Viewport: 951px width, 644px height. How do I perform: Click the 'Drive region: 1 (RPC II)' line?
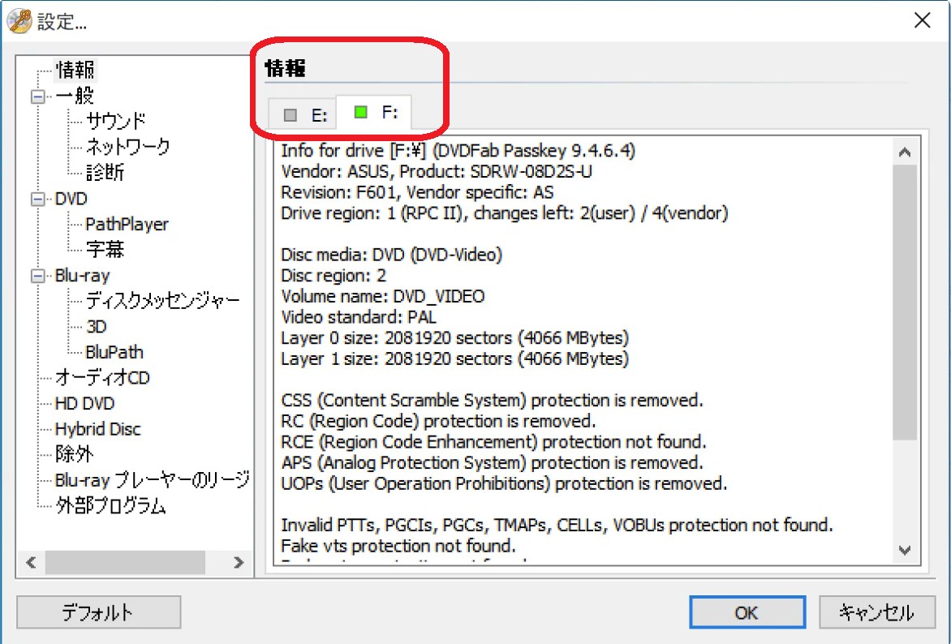click(x=505, y=213)
